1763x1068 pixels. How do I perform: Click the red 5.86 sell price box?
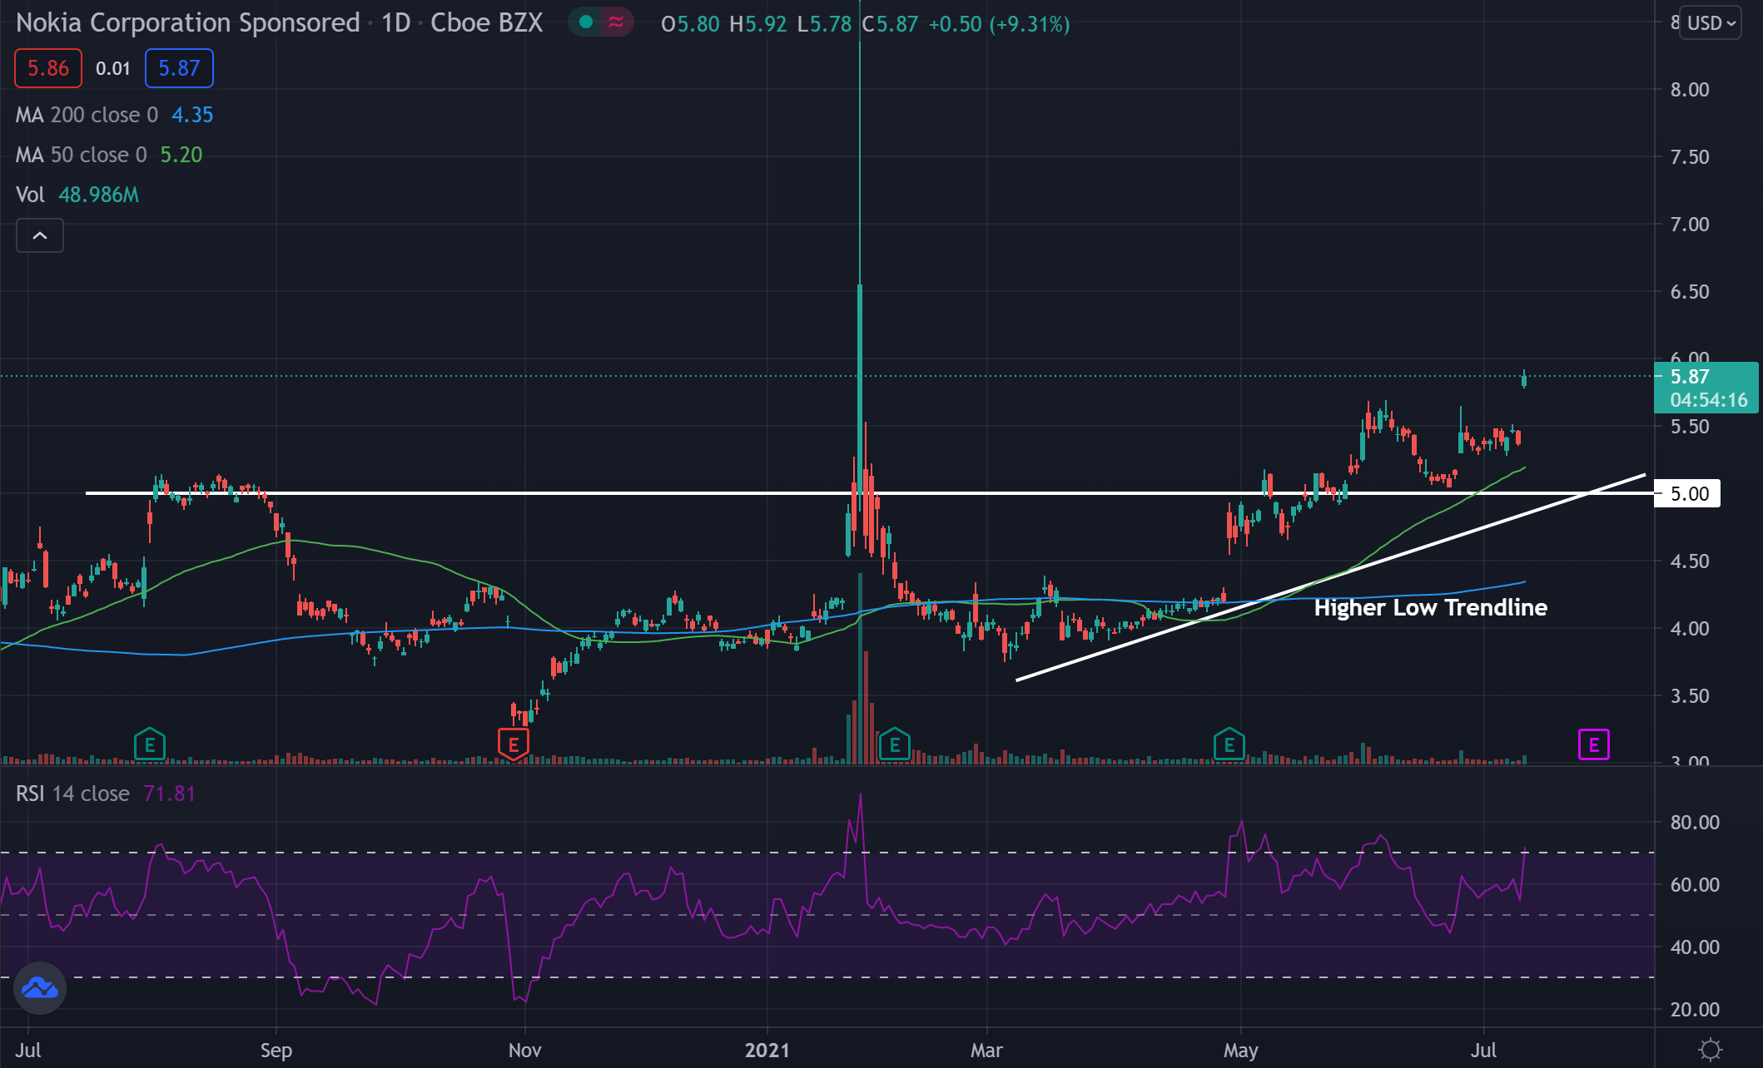click(x=48, y=68)
